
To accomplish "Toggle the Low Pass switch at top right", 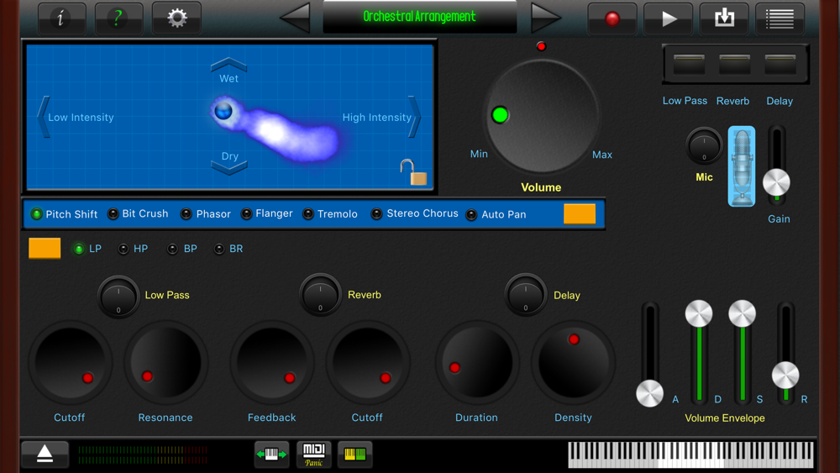I will 689,65.
